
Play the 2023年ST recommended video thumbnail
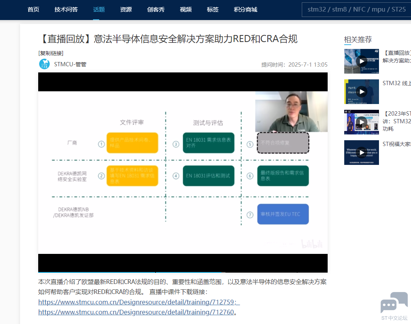pyautogui.click(x=362, y=122)
